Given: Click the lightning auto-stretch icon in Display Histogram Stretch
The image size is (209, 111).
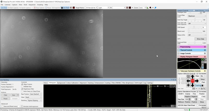Looking at the screenshot, I should tap(202, 62).
